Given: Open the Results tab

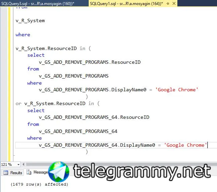Looking at the screenshot, I should coord(12,173).
